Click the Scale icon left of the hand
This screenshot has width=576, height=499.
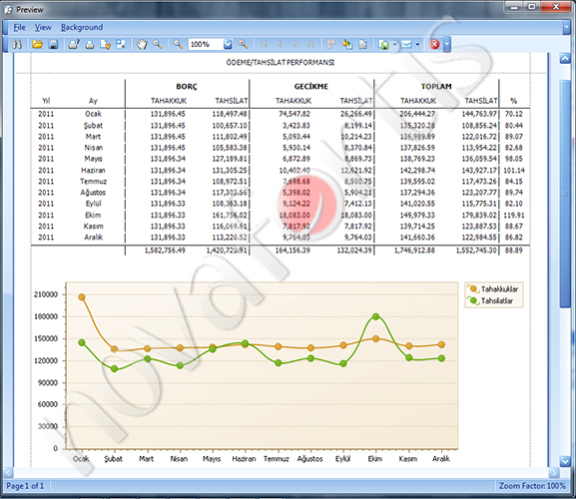click(121, 45)
